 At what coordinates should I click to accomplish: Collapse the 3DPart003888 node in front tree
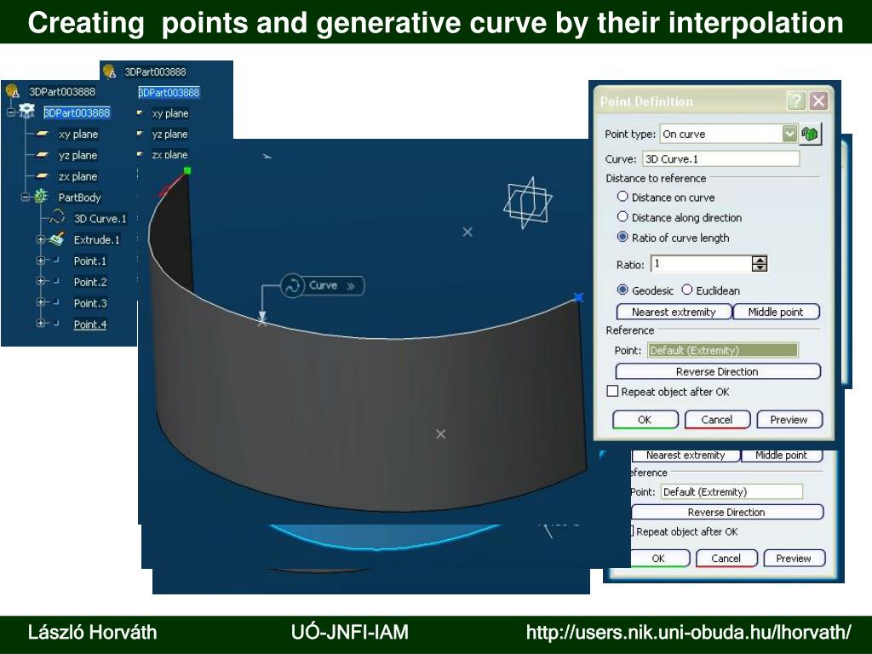click(10, 112)
